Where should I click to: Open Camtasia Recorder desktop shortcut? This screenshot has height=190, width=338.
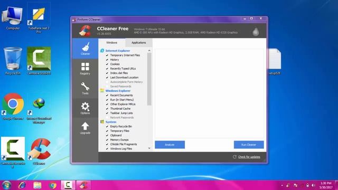point(13,153)
